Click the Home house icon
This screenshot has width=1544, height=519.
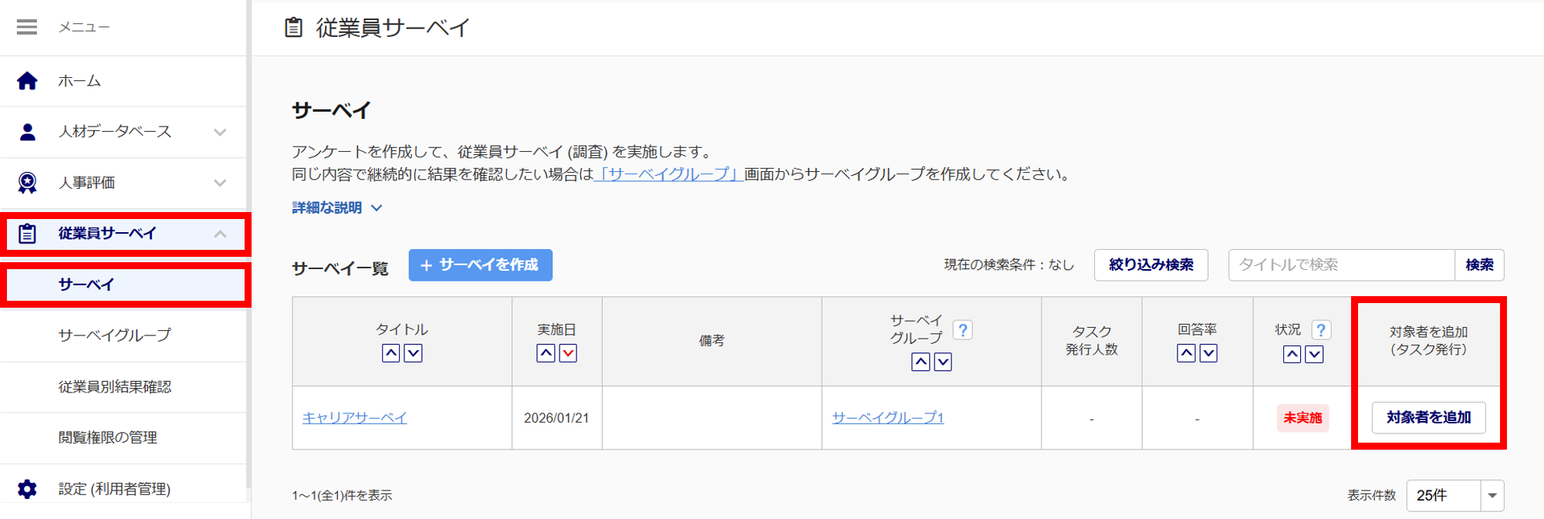pyautogui.click(x=27, y=81)
